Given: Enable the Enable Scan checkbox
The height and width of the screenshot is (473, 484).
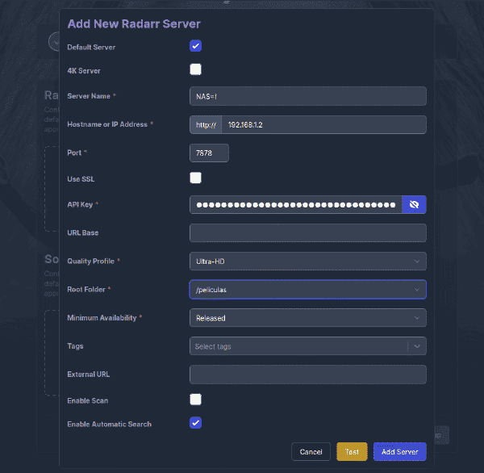Looking at the screenshot, I should (195, 400).
